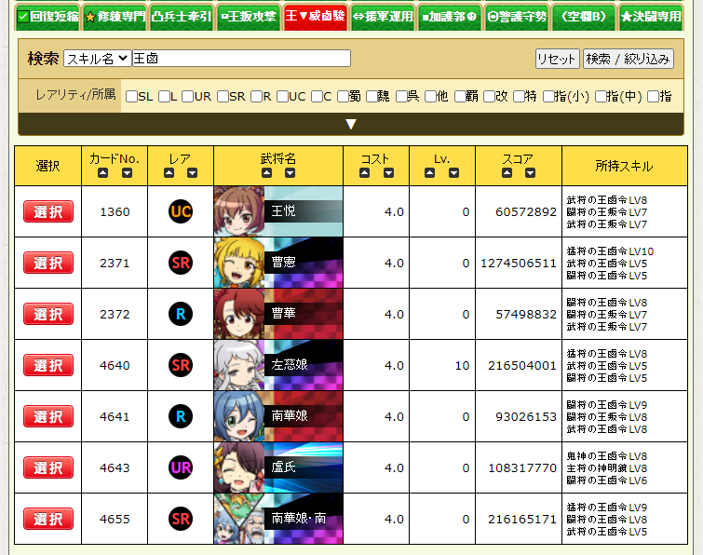The image size is (703, 555).
Task: Tick the UR rarity checkbox
Action: click(187, 97)
